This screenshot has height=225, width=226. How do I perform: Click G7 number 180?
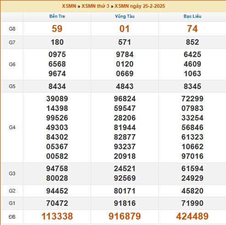pyautogui.click(x=57, y=42)
